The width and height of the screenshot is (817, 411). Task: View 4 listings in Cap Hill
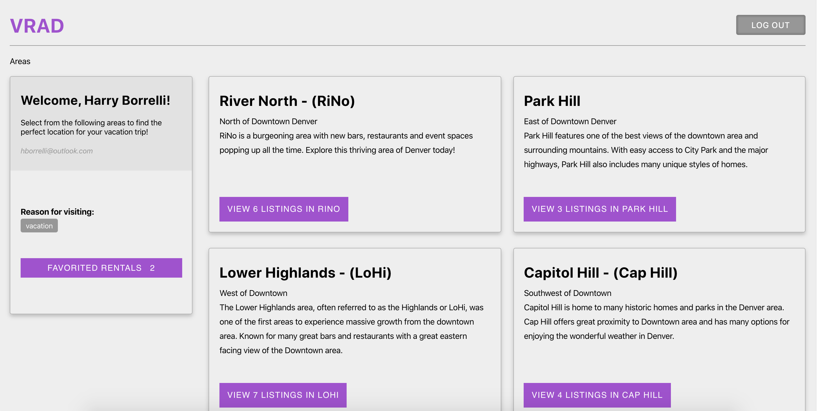point(597,395)
